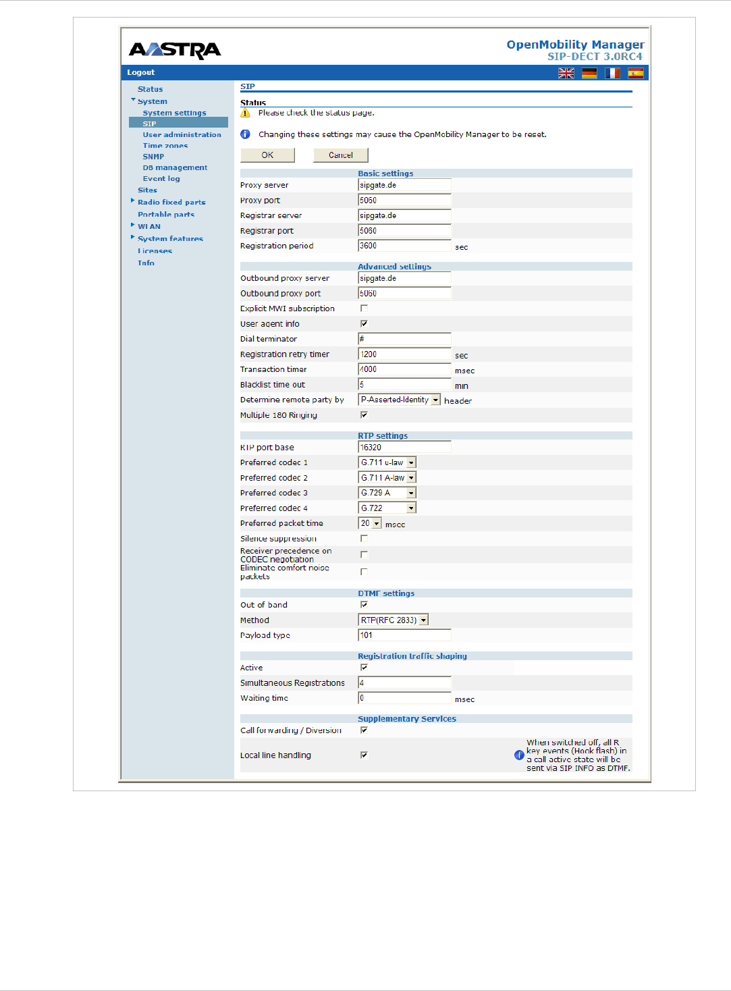Click Simultaneous Registrations field
This screenshot has width=731, height=991.
404,683
